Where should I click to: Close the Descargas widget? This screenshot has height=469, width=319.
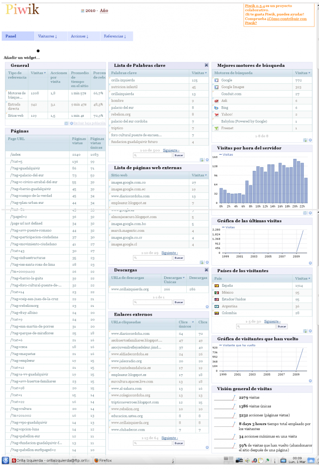point(206,270)
